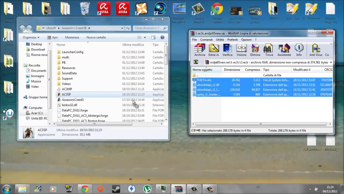Open the ? help menu in WinRAR
344x194 pixels.
coord(256,40)
